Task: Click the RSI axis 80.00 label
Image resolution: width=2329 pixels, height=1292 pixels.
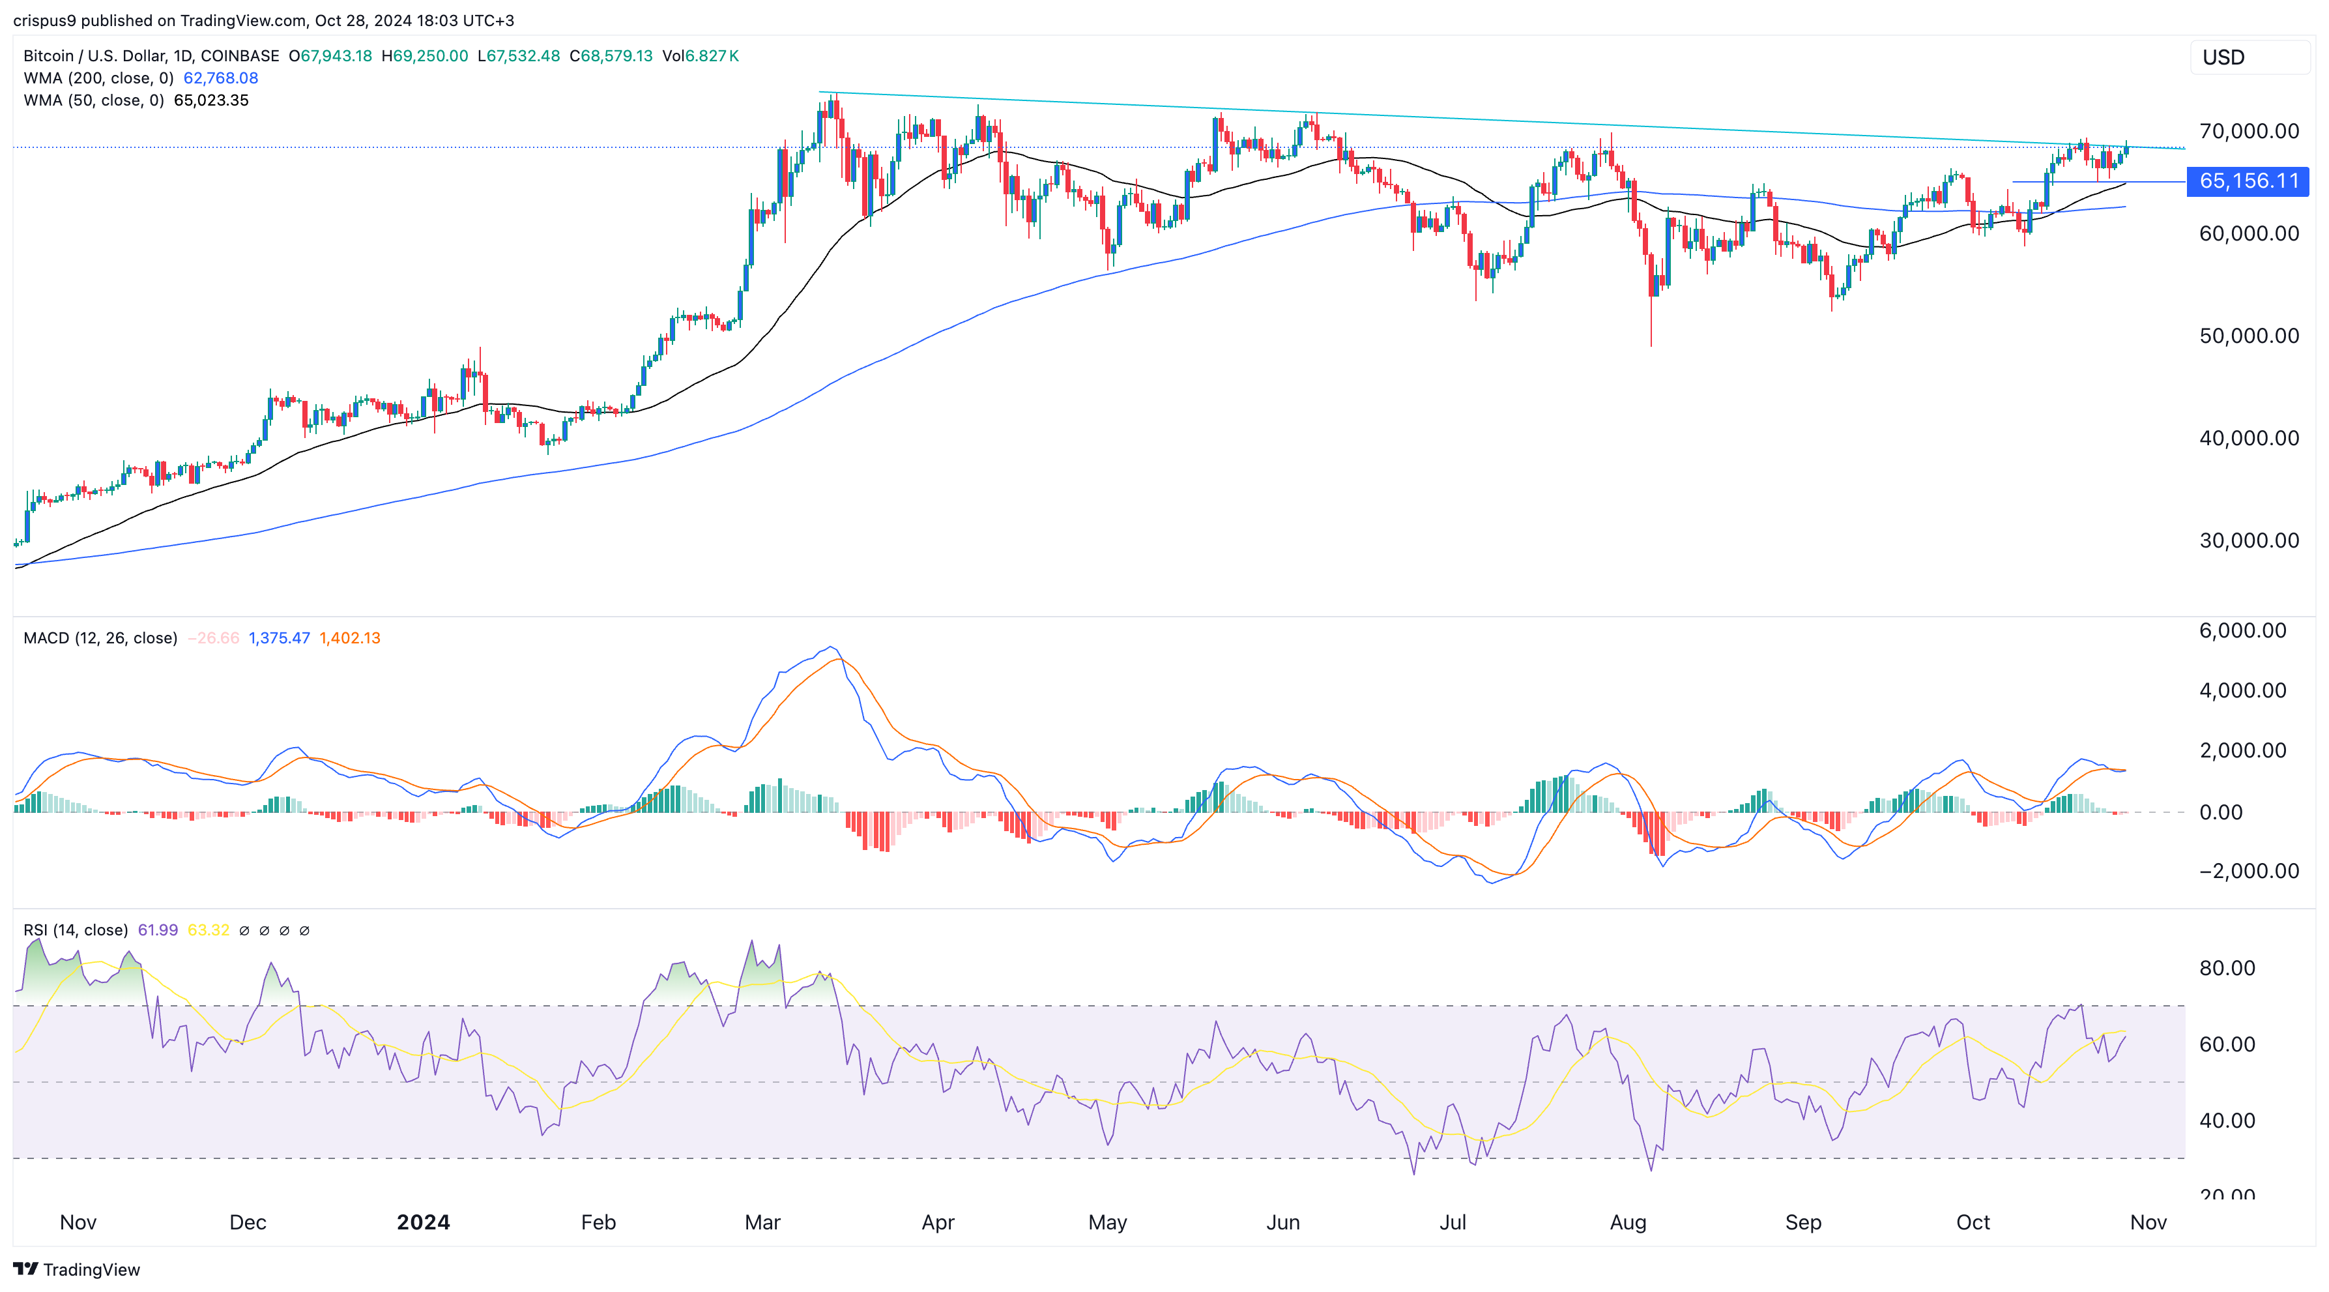Action: click(2228, 967)
